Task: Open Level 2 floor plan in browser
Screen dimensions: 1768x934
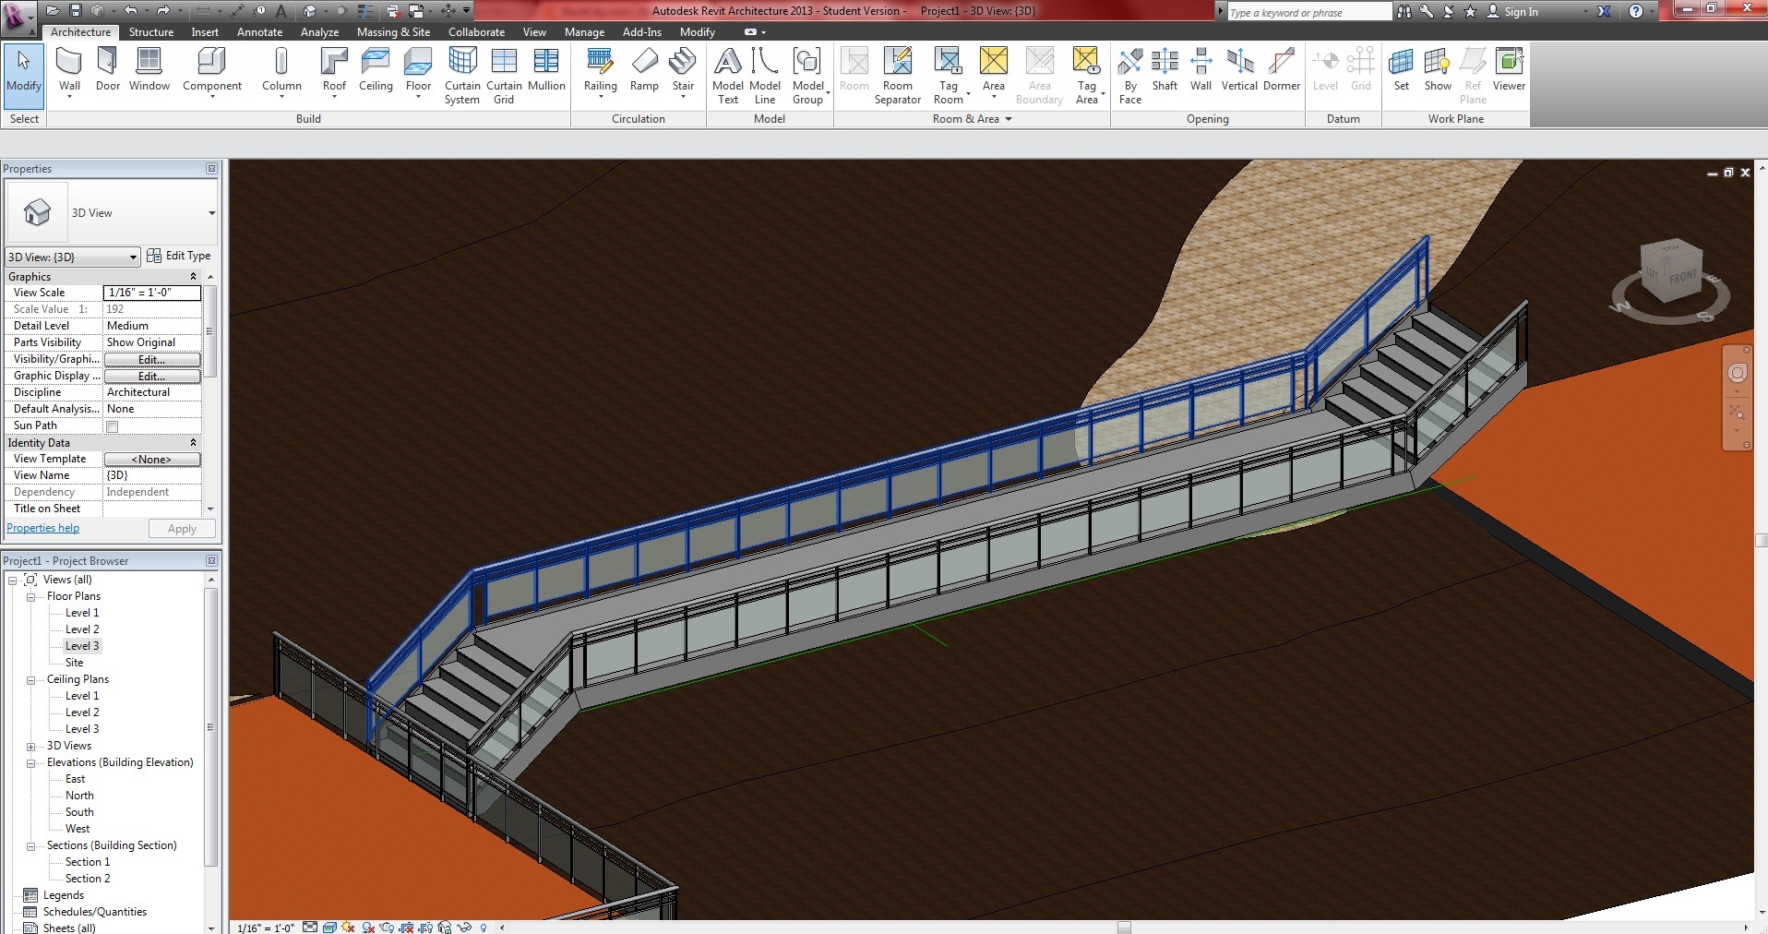Action: click(x=82, y=629)
